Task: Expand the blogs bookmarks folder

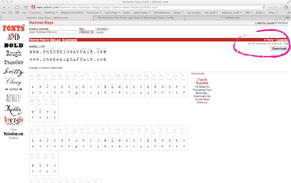Action: pyautogui.click(x=179, y=13)
